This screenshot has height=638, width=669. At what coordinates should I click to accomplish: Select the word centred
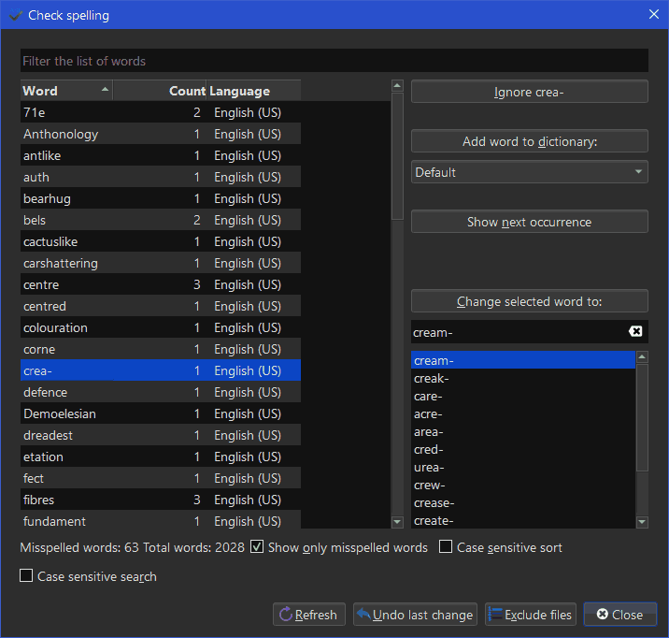pos(161,306)
